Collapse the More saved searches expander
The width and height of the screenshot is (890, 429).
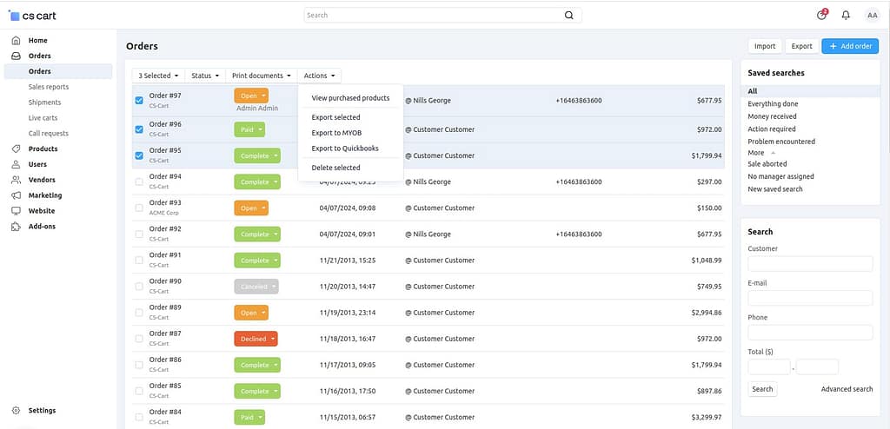point(761,153)
